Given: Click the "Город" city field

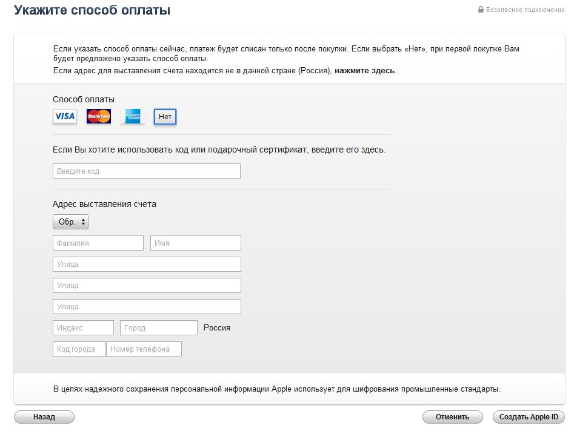Looking at the screenshot, I should point(159,328).
